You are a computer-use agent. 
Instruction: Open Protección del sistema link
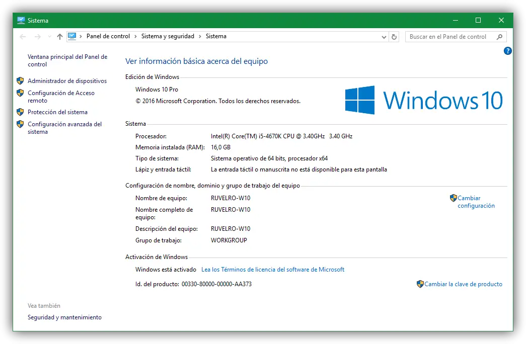(57, 112)
